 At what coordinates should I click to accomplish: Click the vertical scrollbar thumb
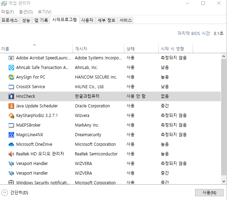[x=224, y=117]
